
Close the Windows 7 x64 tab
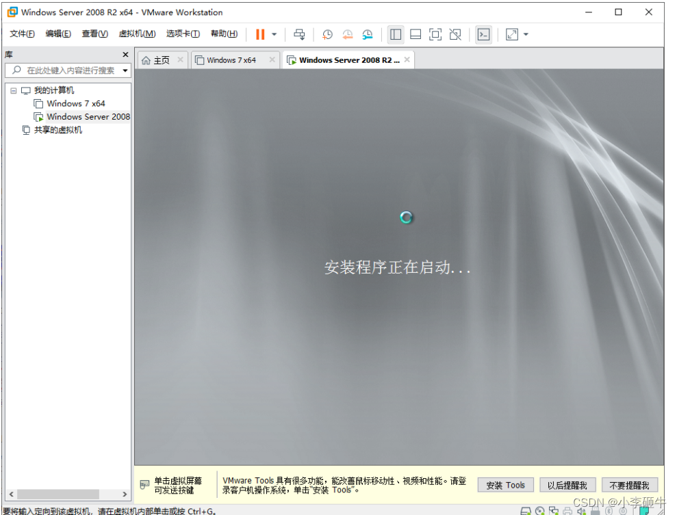tap(272, 60)
